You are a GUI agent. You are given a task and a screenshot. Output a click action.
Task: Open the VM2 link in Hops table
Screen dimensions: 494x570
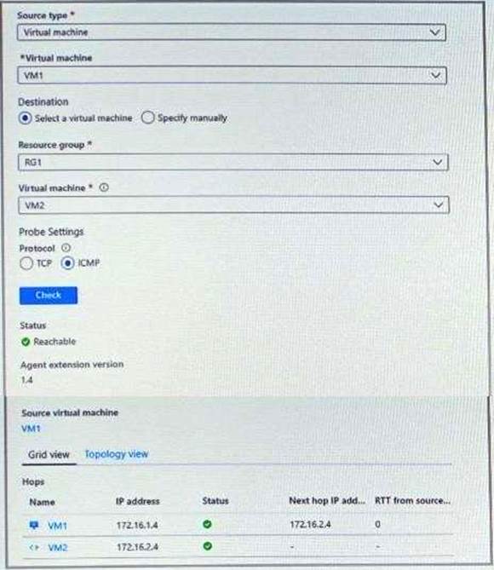click(58, 548)
